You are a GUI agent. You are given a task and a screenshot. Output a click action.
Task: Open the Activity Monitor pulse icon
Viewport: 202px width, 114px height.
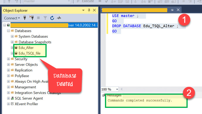coord(59,18)
